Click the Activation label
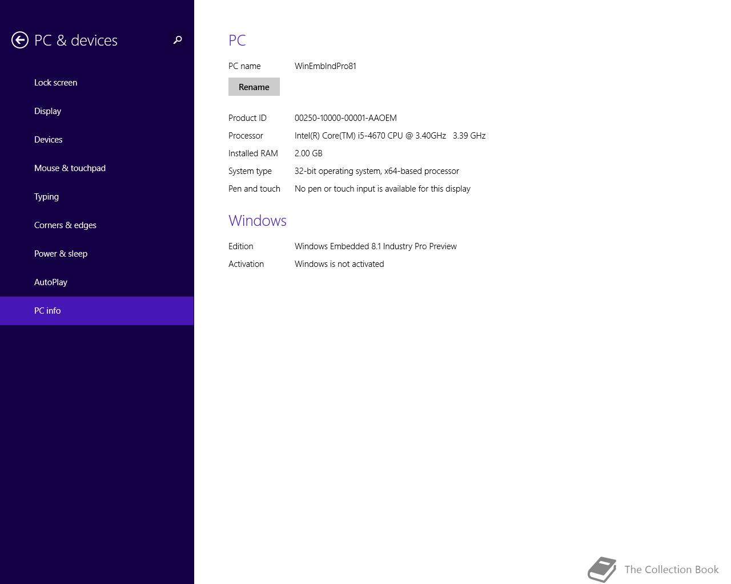This screenshot has height=584, width=731. coord(246,264)
